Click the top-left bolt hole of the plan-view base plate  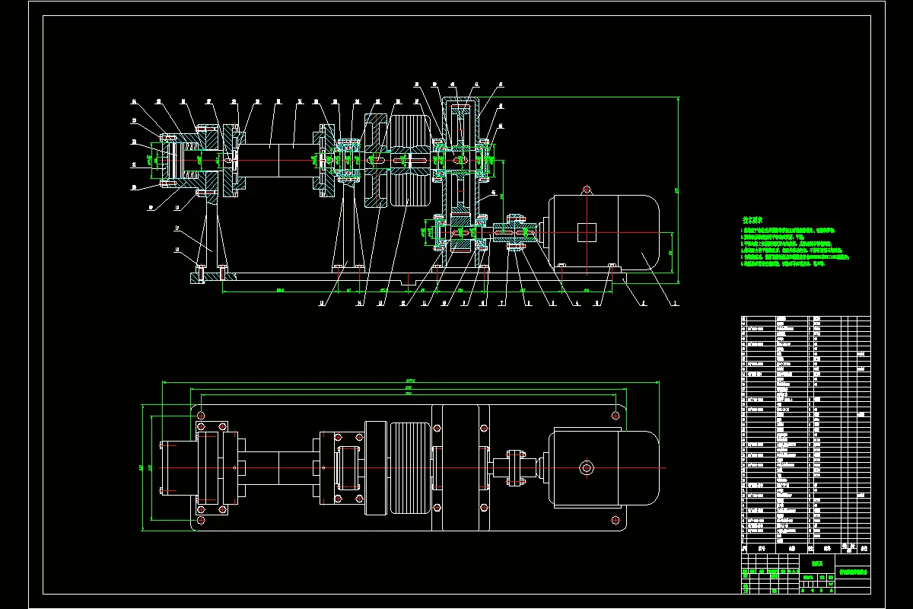201,416
